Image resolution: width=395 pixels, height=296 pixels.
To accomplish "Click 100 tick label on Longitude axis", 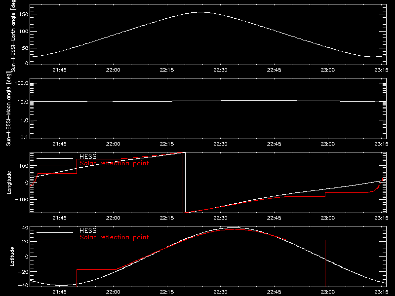I will click(x=24, y=166).
